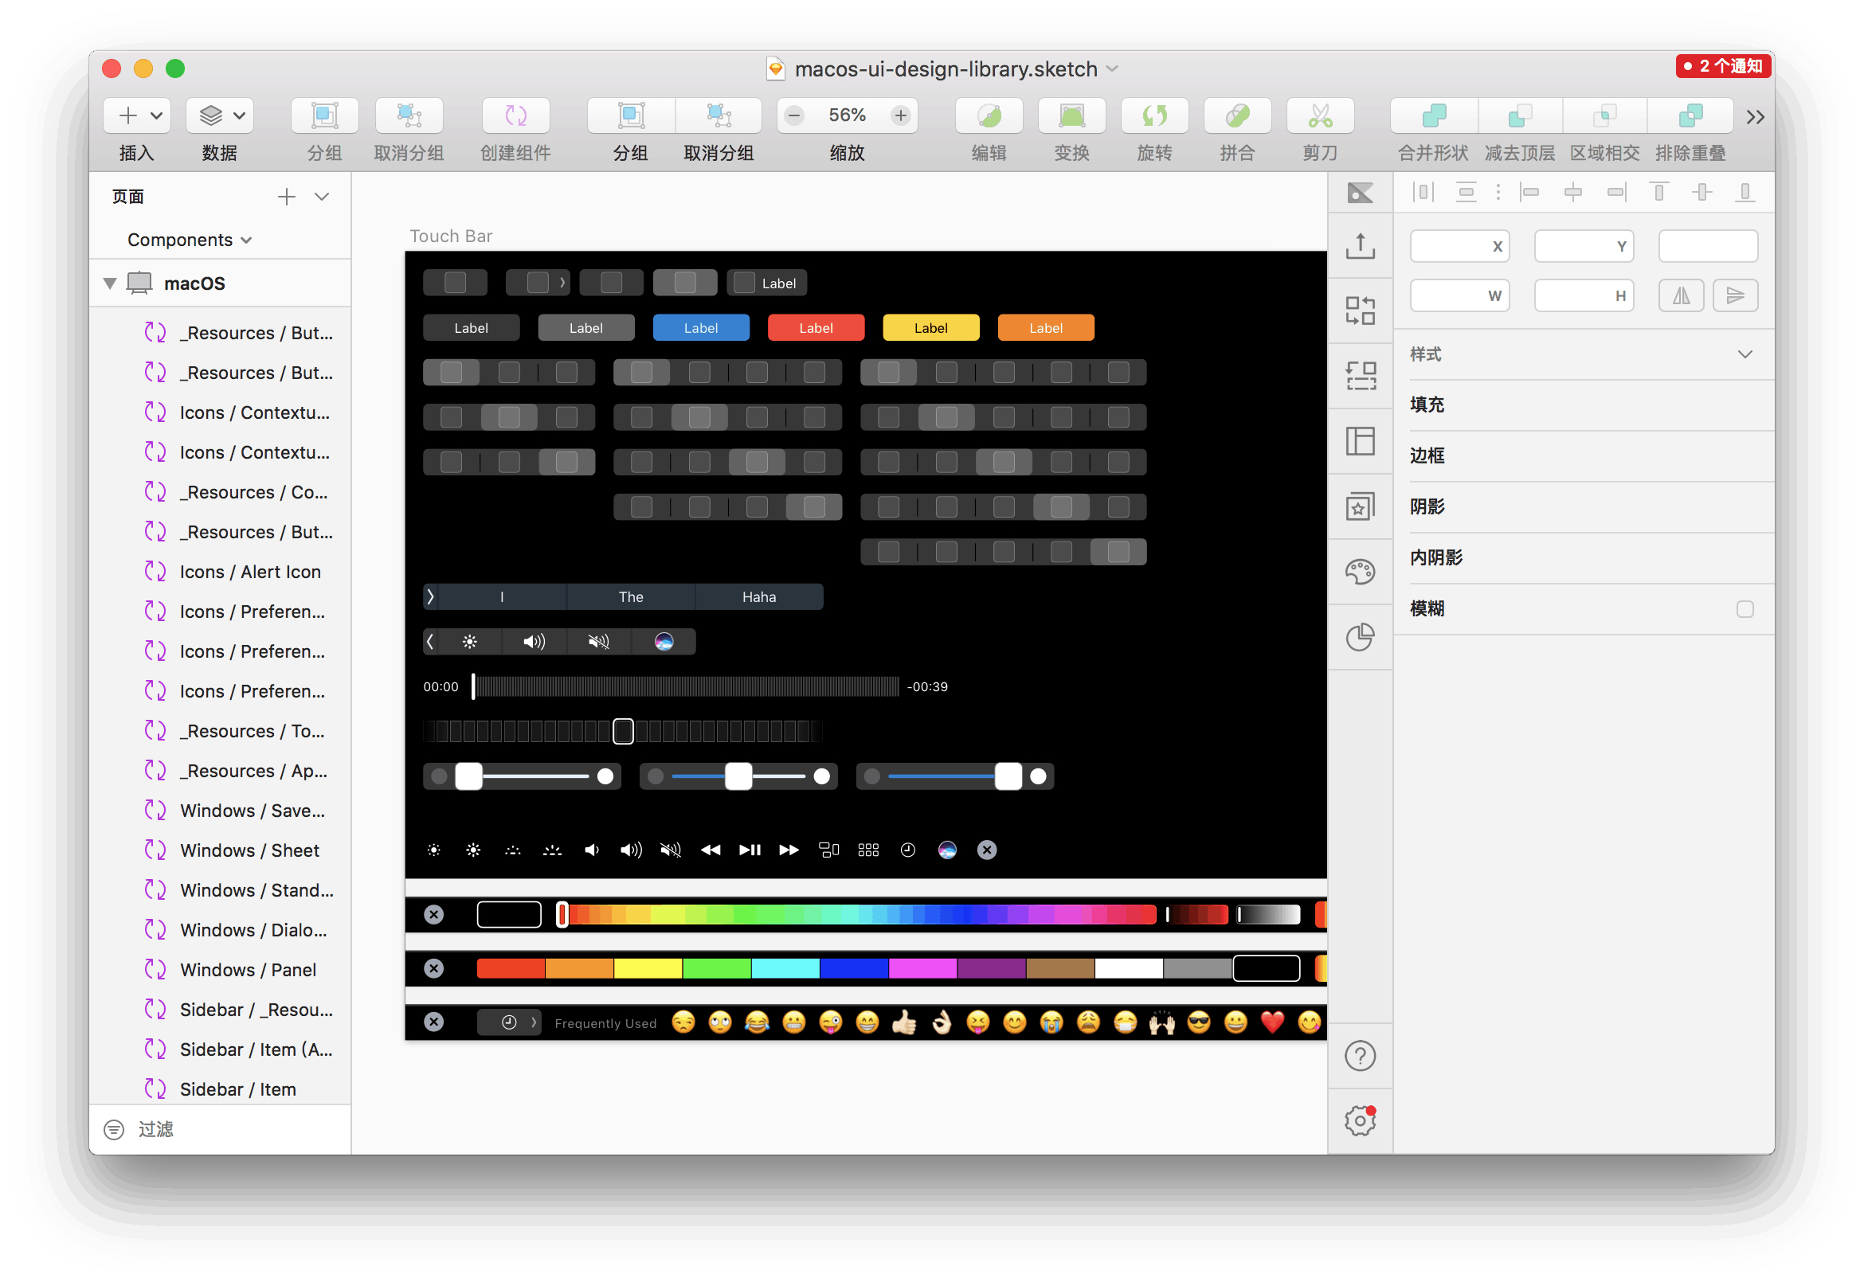The height and width of the screenshot is (1282, 1864).
Task: Click the export upload icon in the side strip
Action: tap(1360, 246)
